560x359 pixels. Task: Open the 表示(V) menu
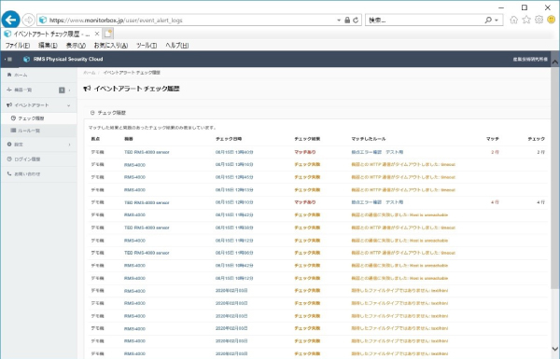coord(76,46)
